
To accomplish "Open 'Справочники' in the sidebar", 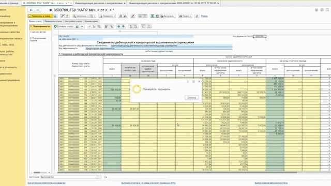I will (6, 74).
